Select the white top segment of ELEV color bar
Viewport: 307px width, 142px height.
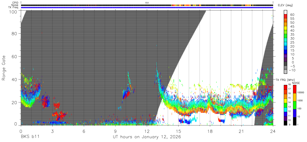click(285, 12)
